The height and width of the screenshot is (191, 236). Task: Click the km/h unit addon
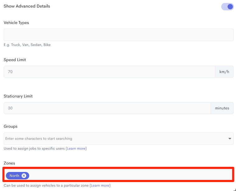point(224,72)
